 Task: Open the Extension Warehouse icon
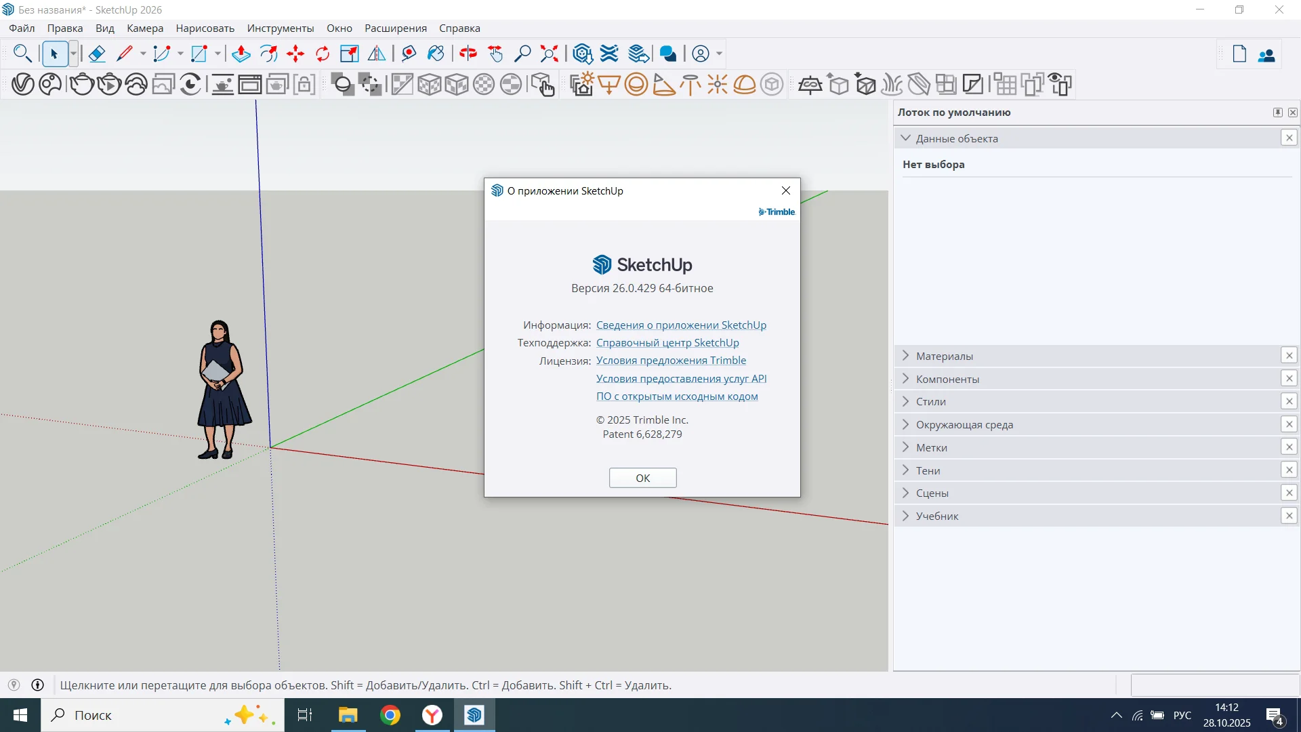pos(610,54)
